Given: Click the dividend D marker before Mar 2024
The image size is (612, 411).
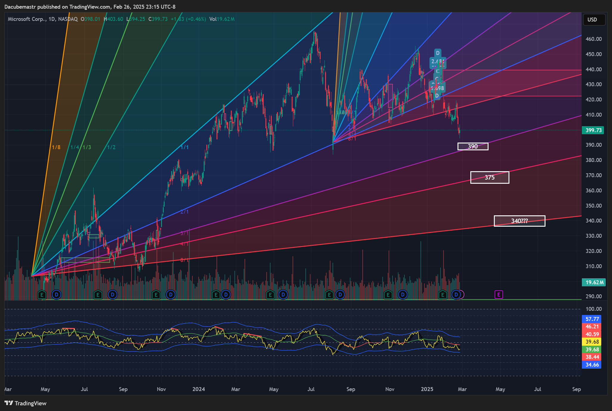Looking at the screenshot, I should (x=226, y=295).
